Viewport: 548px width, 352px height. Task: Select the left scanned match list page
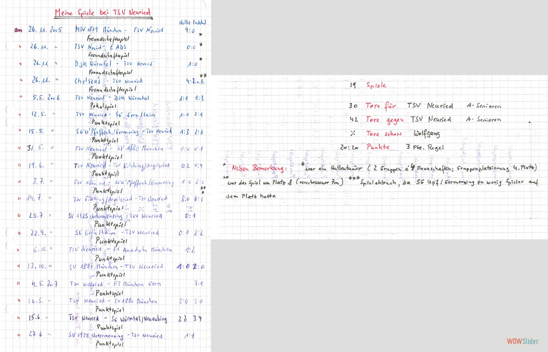(x=106, y=176)
